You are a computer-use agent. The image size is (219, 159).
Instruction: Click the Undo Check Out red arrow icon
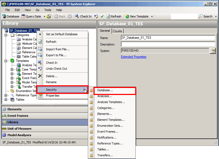click(x=96, y=16)
